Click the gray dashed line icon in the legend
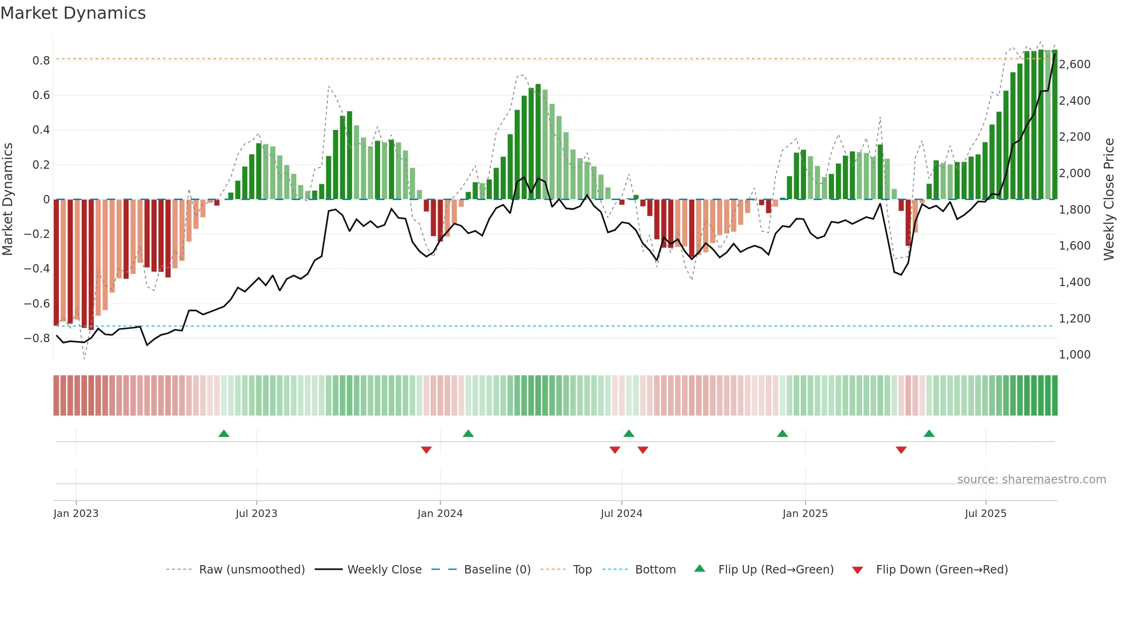Screen dimensions: 1122x631 coord(179,569)
